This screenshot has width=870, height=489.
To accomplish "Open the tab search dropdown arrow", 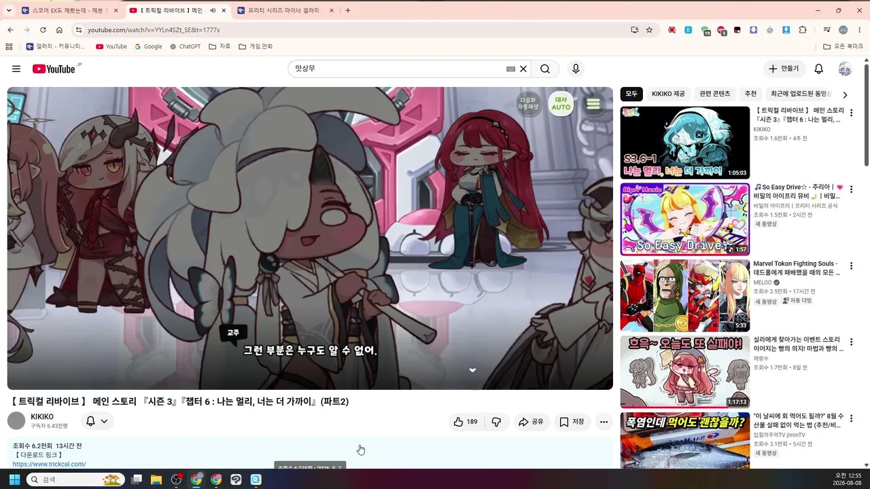I will 9,10.
